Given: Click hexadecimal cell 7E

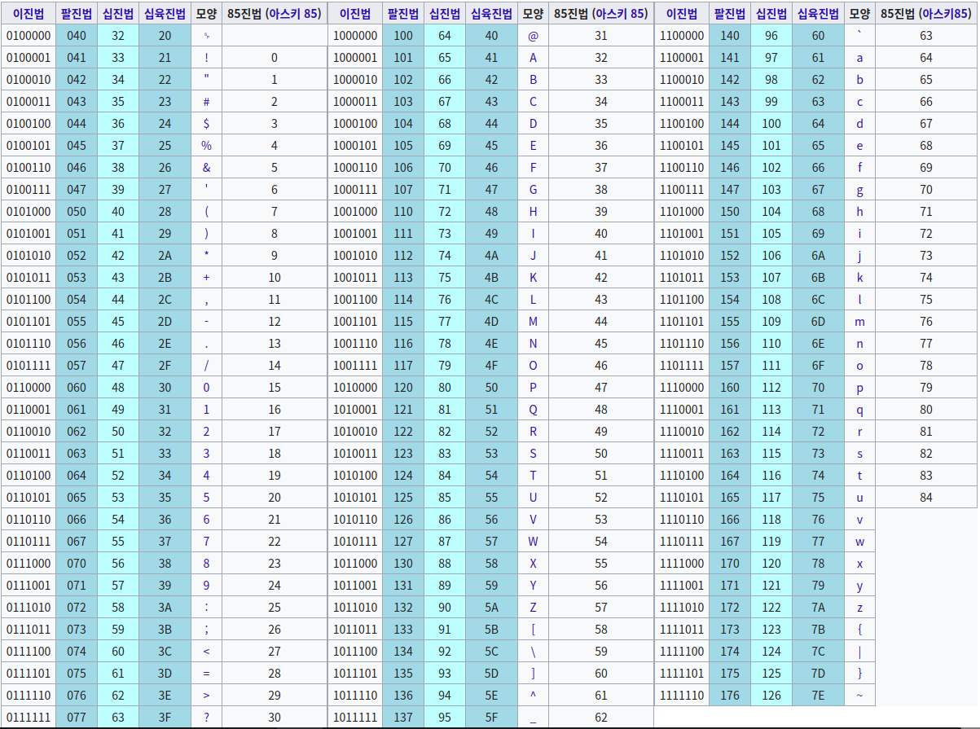Looking at the screenshot, I should 818,696.
